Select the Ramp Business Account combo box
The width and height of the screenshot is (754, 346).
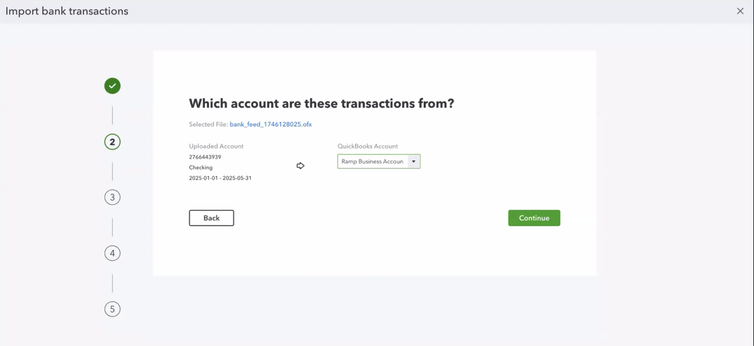tap(372, 162)
